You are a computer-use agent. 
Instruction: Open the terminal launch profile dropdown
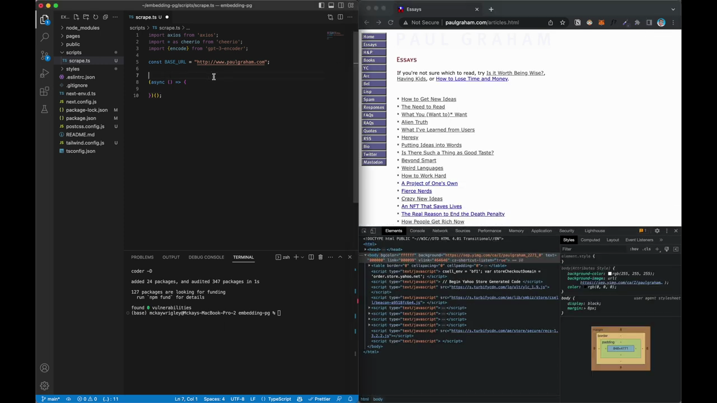302,257
